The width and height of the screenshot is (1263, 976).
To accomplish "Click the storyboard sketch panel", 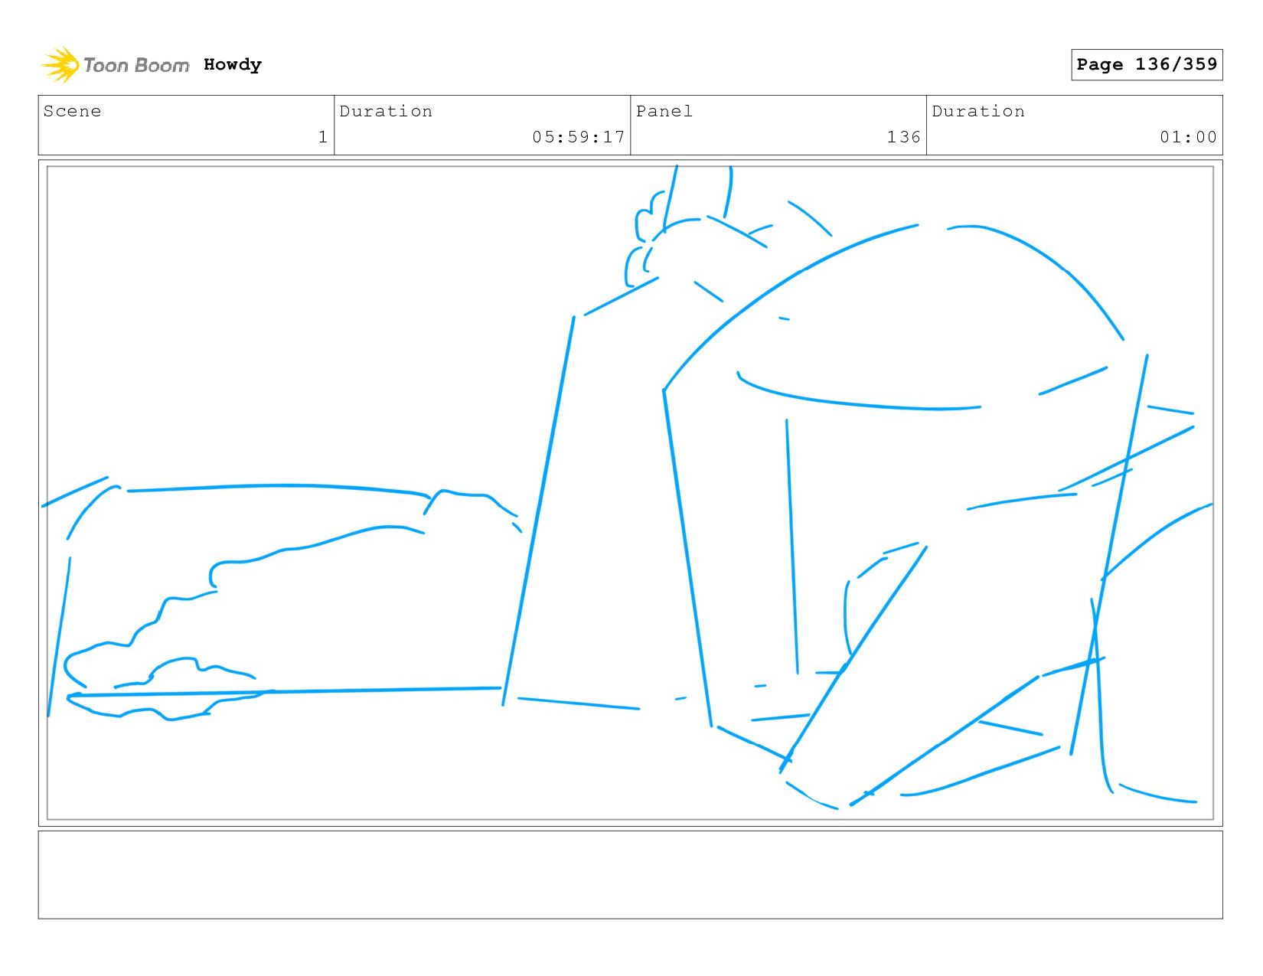I will pos(630,493).
